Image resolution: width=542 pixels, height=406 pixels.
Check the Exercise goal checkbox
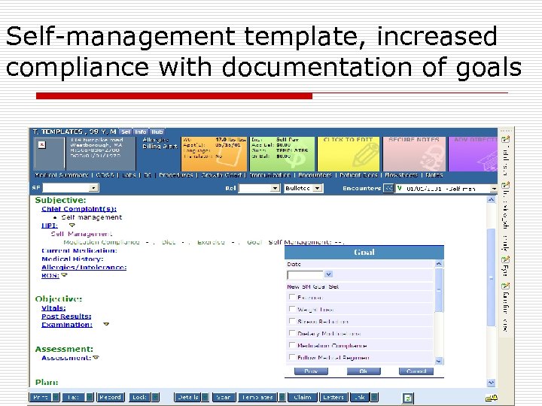point(292,297)
